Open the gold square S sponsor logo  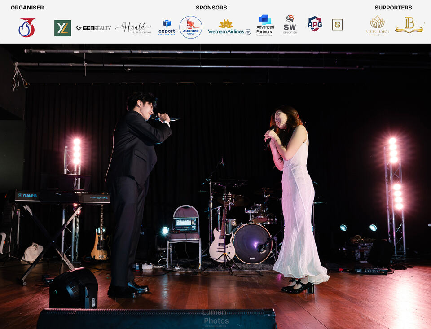337,25
